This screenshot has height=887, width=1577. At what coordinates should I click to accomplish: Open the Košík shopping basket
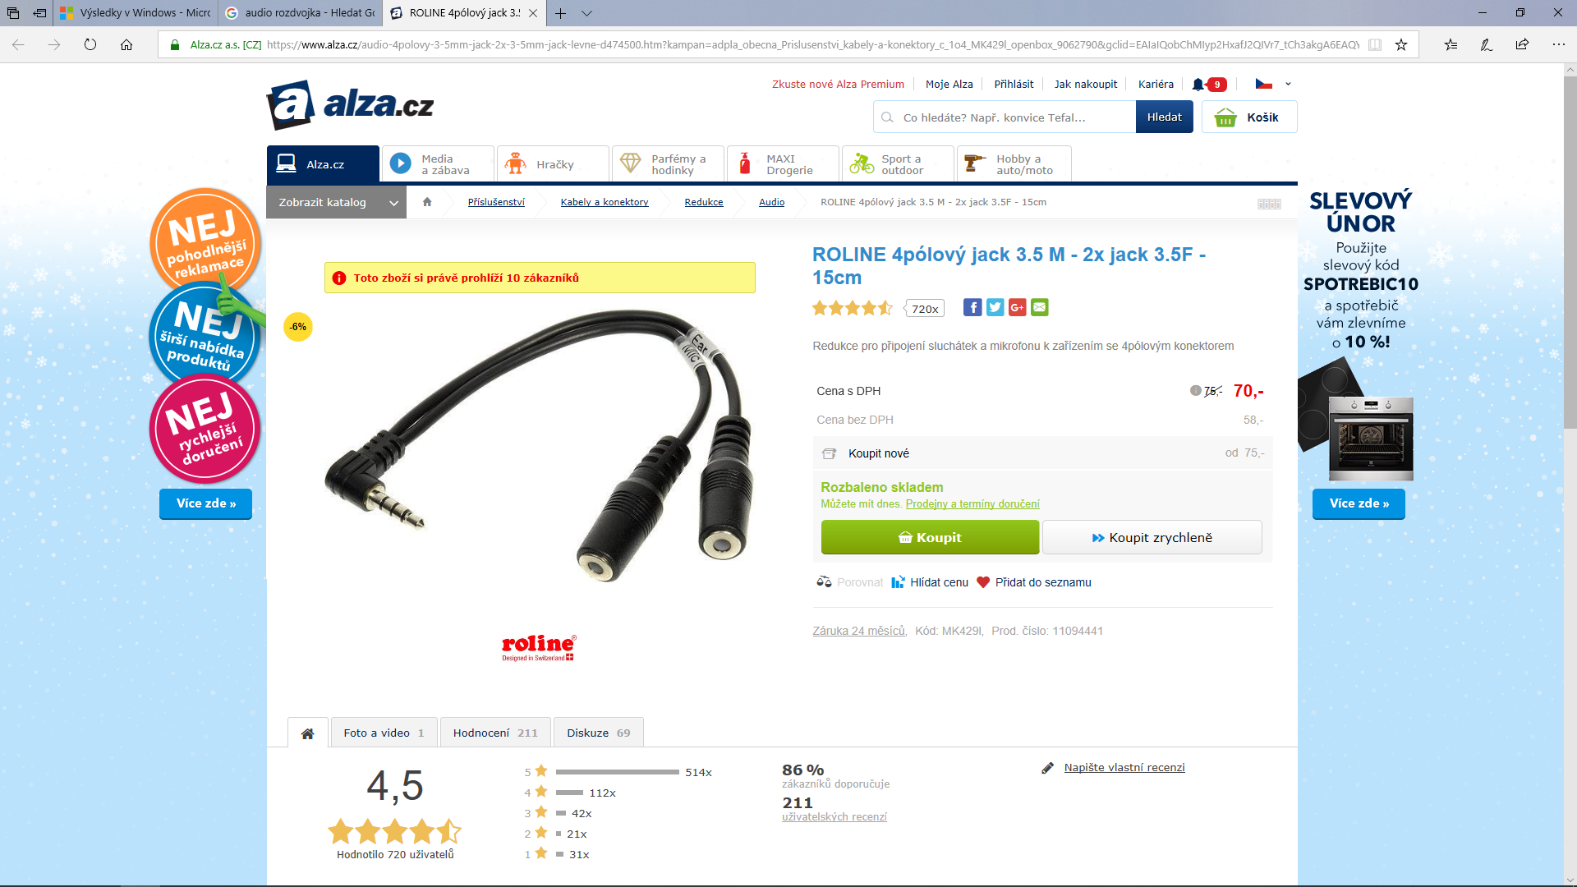[1249, 117]
